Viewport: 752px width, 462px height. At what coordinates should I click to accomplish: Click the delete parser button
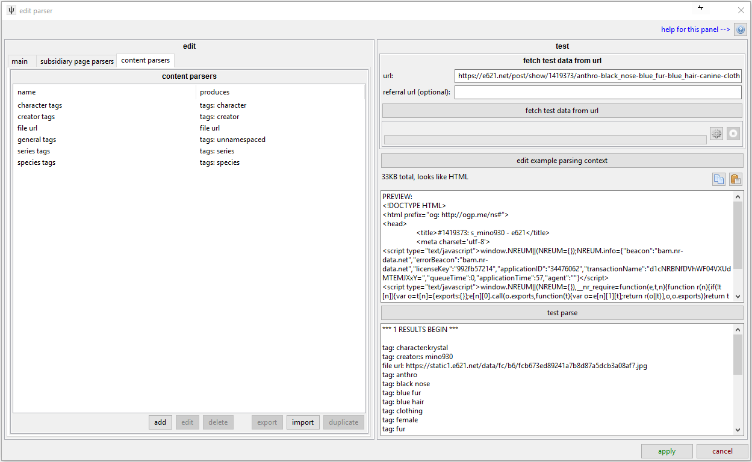(x=218, y=422)
